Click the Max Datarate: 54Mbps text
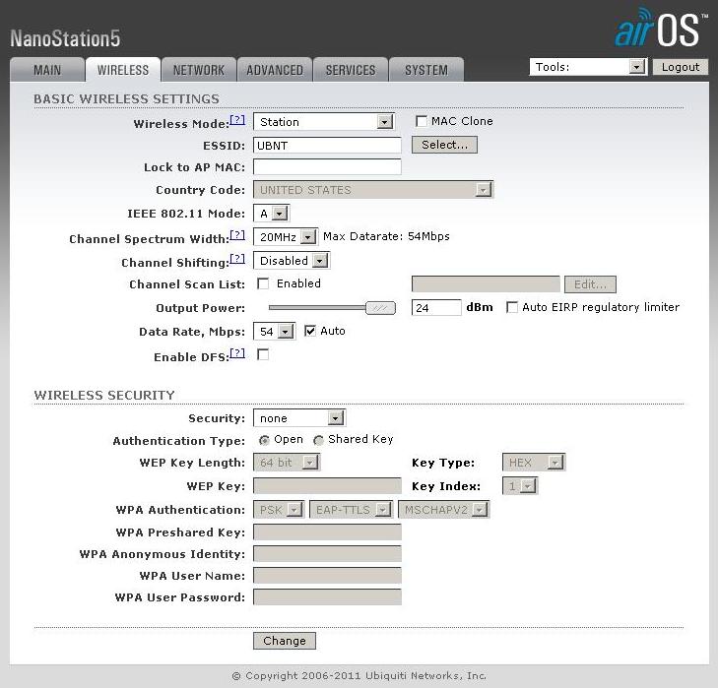 click(x=386, y=236)
